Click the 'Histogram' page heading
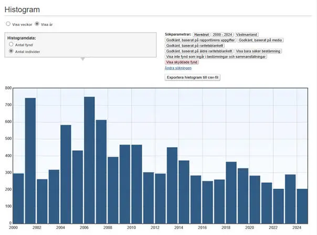 (22, 9)
